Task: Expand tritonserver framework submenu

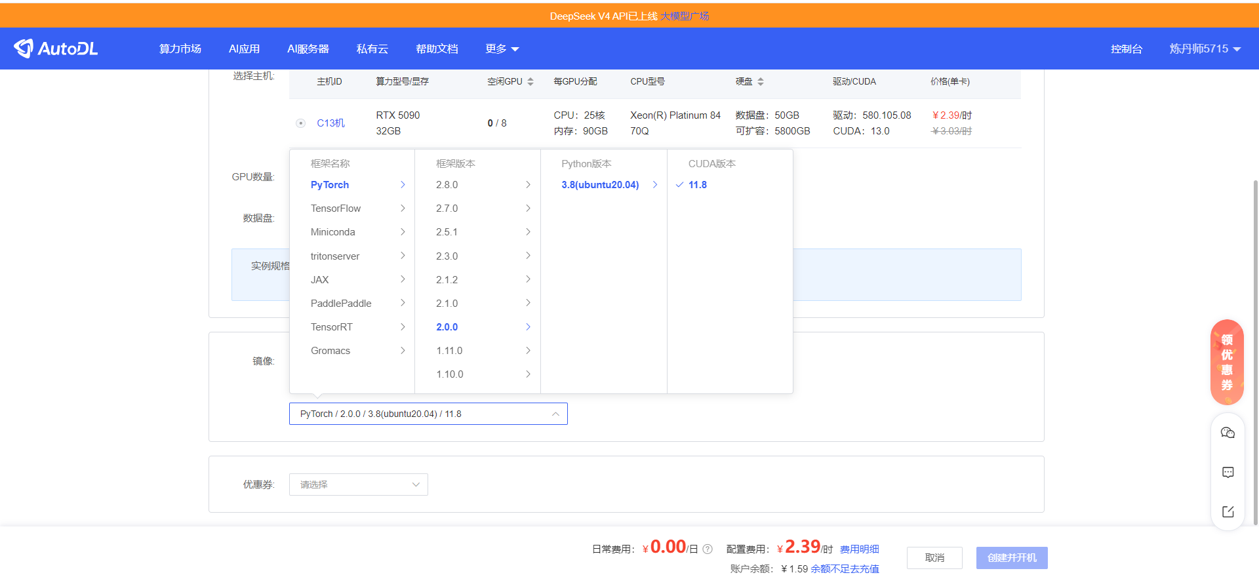Action: [x=352, y=256]
